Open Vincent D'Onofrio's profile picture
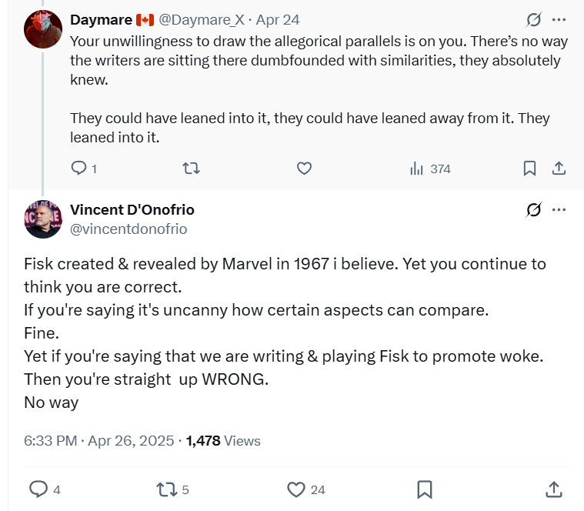Viewport: 584px width, 511px height. pos(43,219)
